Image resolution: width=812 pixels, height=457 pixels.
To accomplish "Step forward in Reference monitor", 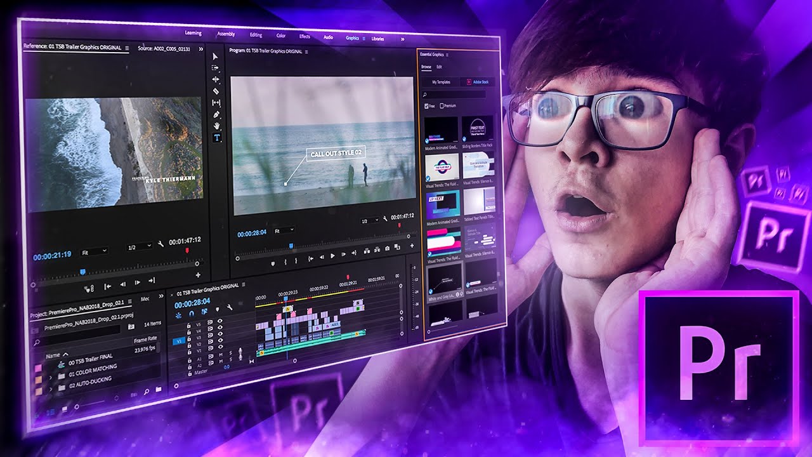I will click(x=137, y=282).
